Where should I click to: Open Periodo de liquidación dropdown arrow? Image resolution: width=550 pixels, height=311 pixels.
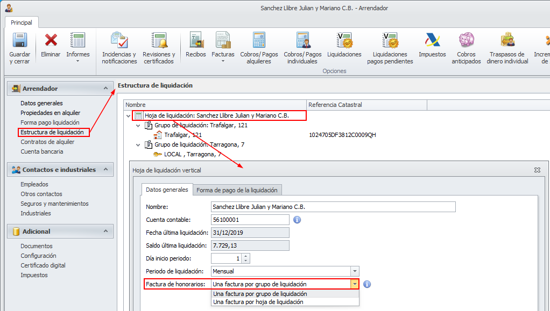pos(355,271)
